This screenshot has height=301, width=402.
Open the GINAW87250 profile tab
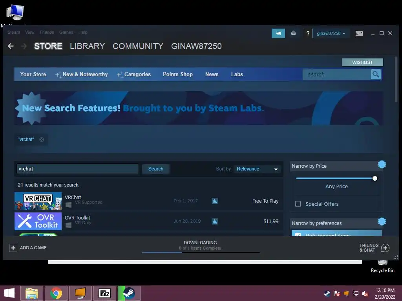click(x=196, y=46)
